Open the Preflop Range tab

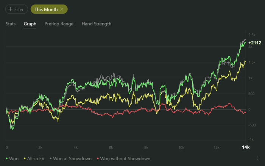pos(59,24)
